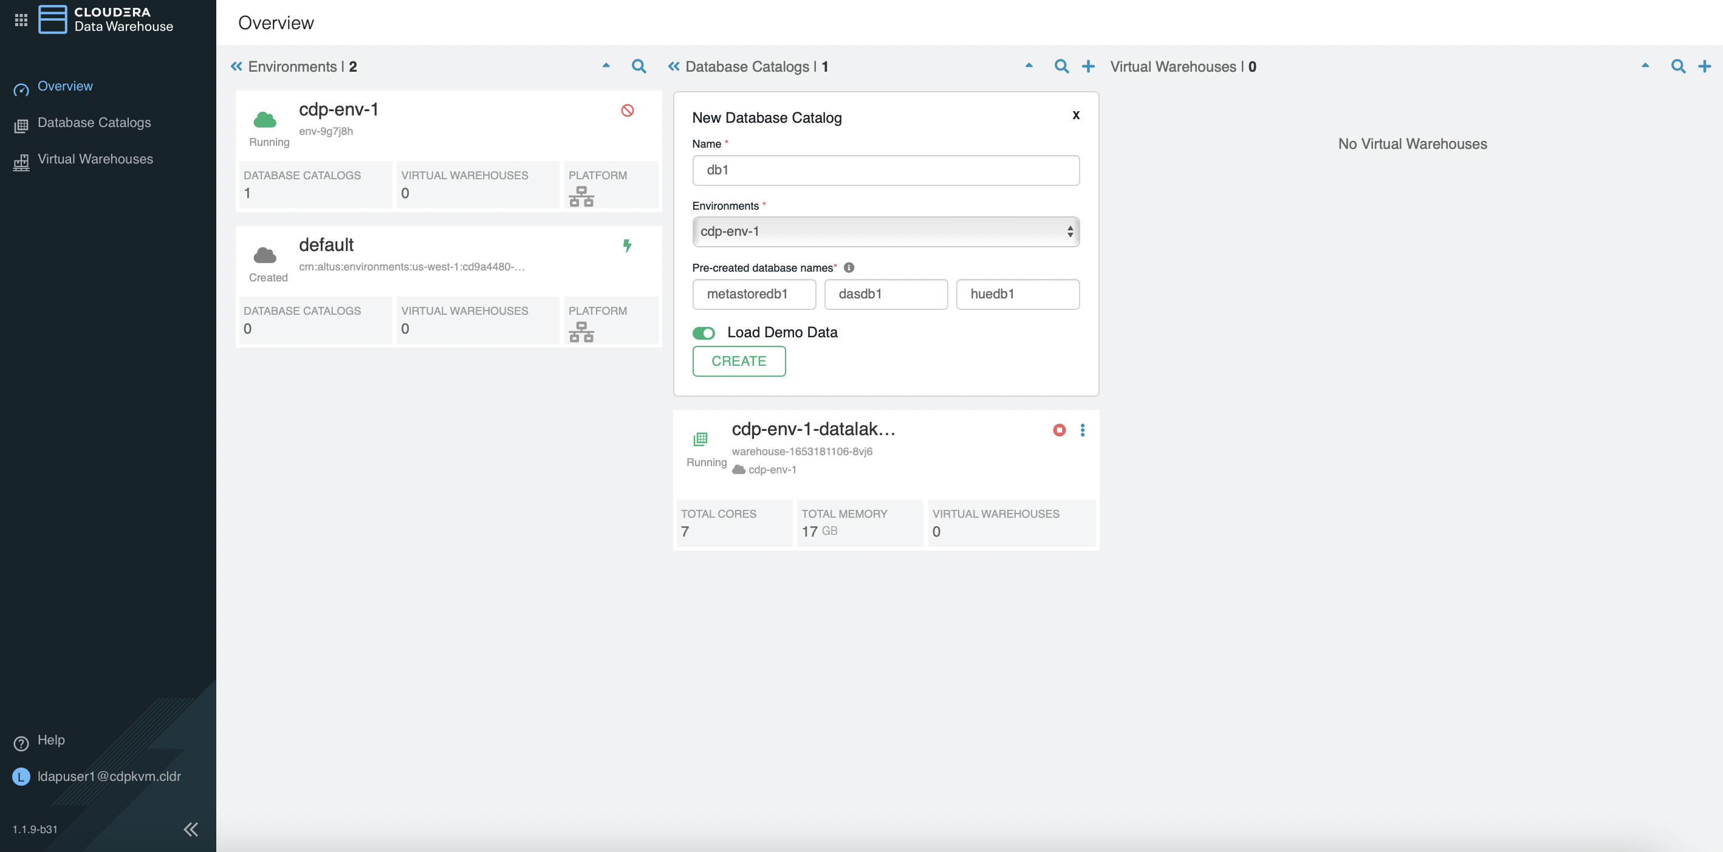Collapse Environments panel with double chevron
The image size is (1723, 852).
click(236, 66)
